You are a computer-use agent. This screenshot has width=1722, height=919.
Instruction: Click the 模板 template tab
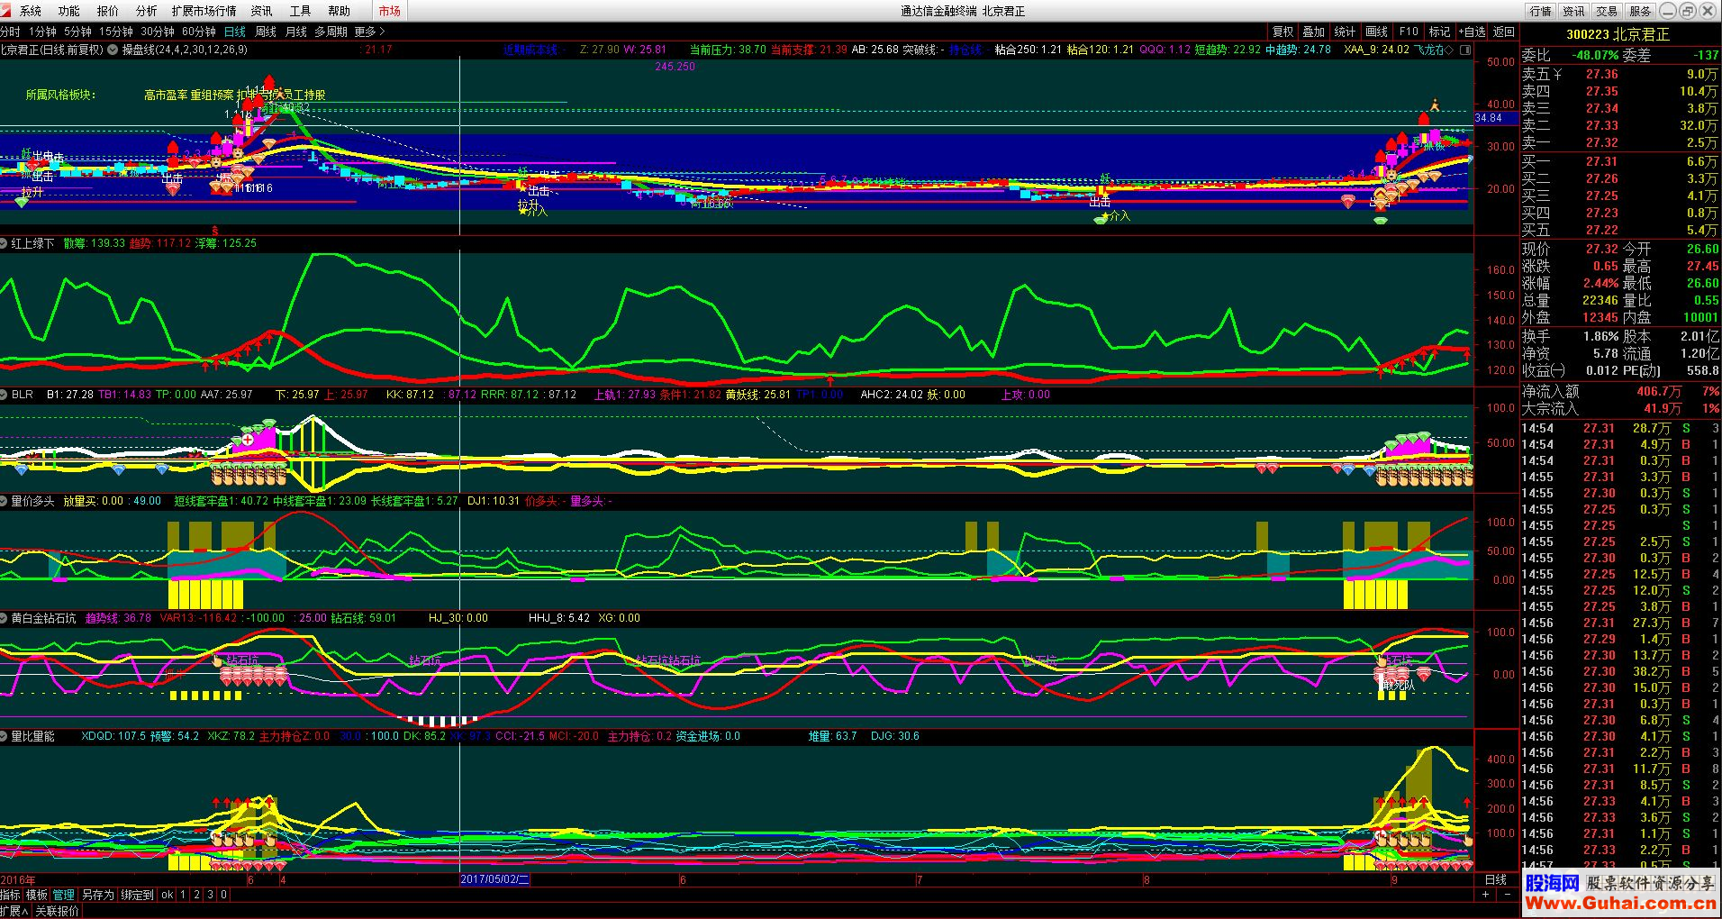[x=37, y=895]
